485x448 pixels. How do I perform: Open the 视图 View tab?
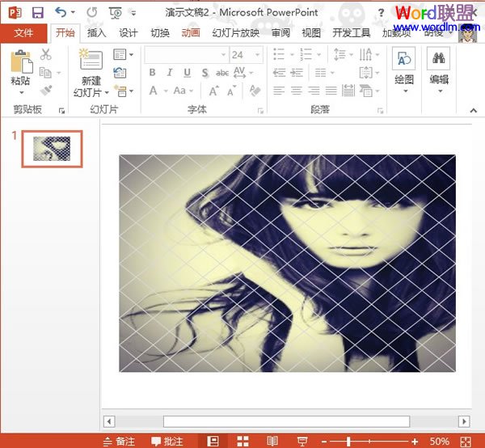coord(311,33)
